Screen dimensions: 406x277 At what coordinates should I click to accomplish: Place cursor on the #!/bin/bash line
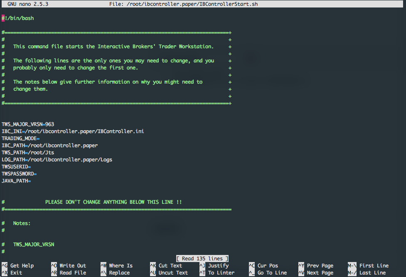[17, 18]
